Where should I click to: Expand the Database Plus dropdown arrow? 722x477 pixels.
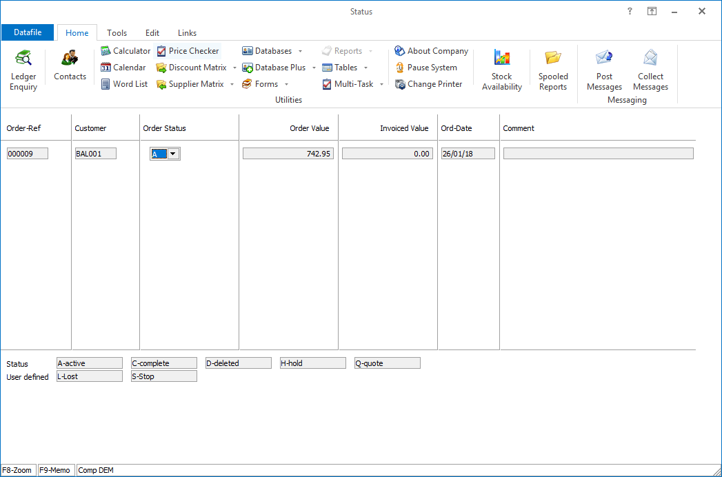pos(314,68)
